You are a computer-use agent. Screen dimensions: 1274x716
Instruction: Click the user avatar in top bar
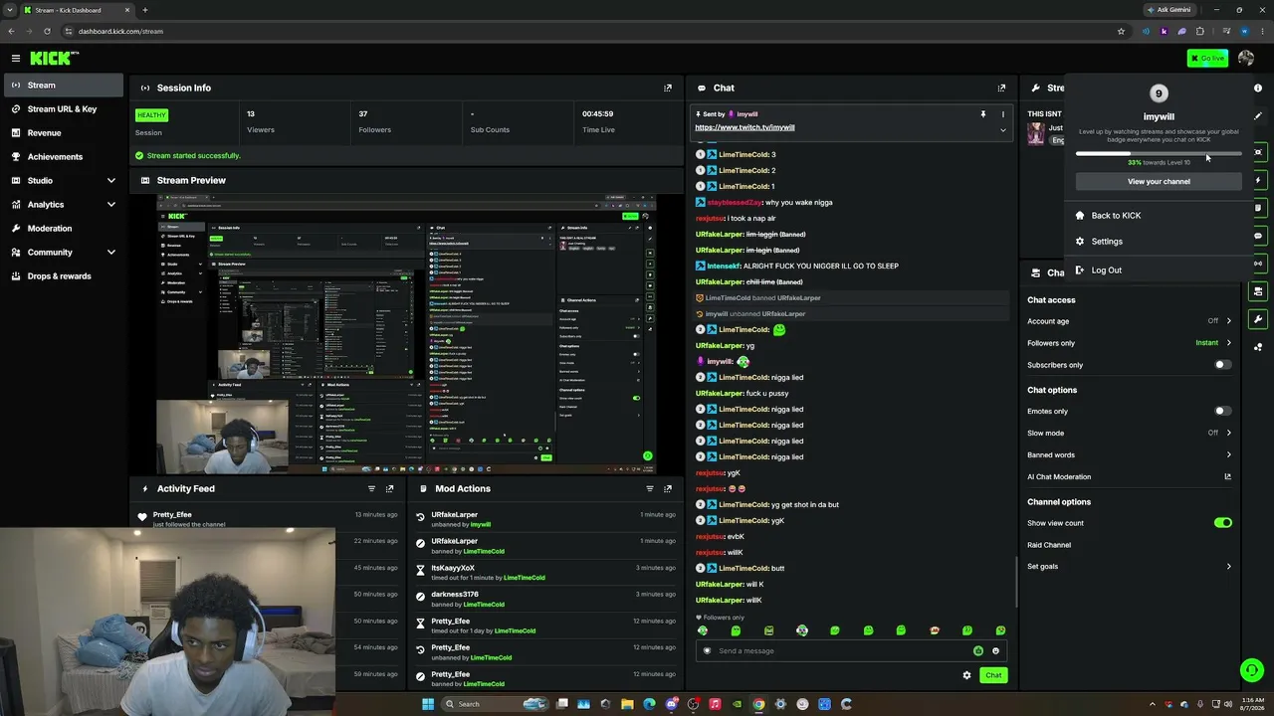(1245, 59)
